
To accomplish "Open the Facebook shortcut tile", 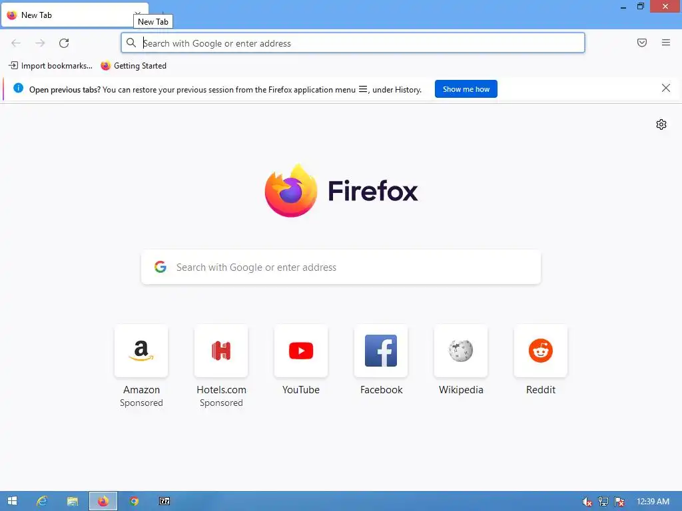I will 381,360.
